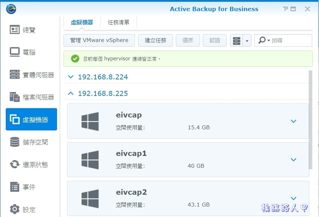Open the 設定 settings gear icon
This screenshot has width=319, height=217.
[15, 209]
